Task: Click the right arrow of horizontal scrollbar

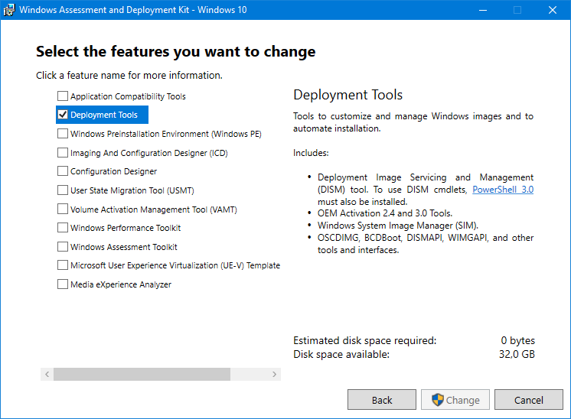Action: coord(274,374)
